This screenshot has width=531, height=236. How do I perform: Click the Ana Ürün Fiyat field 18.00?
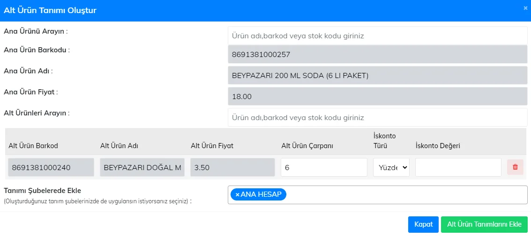pos(378,97)
